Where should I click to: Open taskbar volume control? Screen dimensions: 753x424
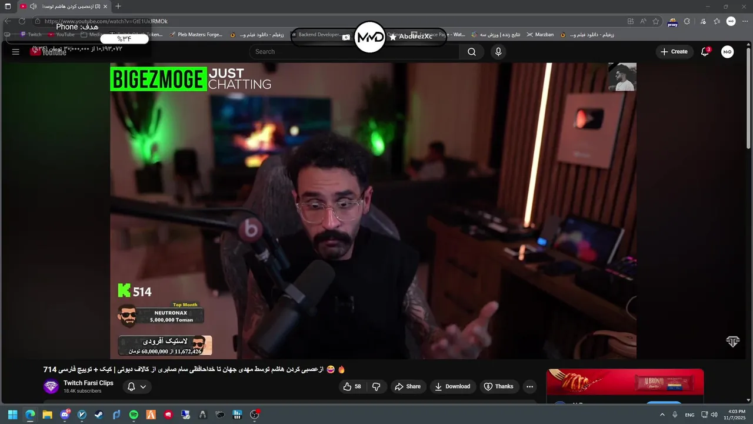[714, 415]
